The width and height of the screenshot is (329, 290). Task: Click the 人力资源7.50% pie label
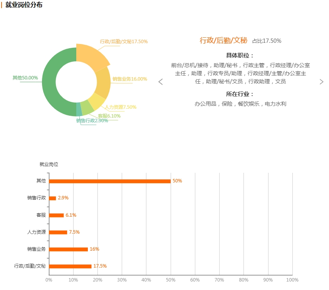121,107
